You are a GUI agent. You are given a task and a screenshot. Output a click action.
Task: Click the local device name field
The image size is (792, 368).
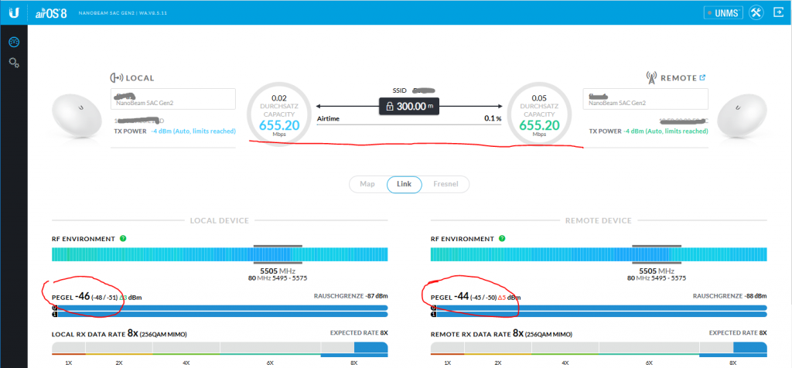tap(173, 99)
